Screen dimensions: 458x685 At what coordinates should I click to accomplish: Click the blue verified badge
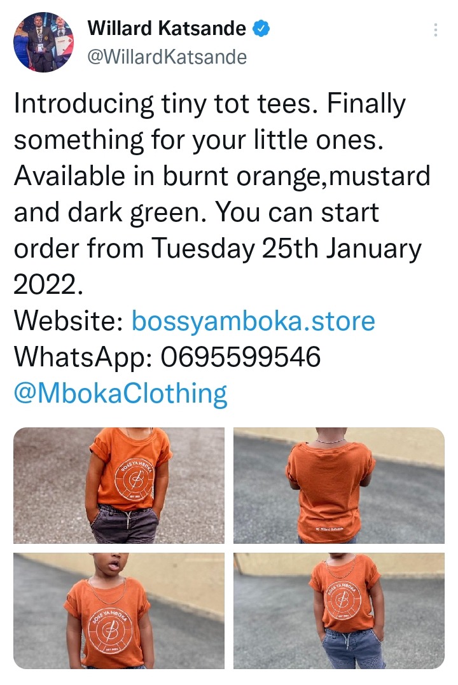click(x=261, y=29)
